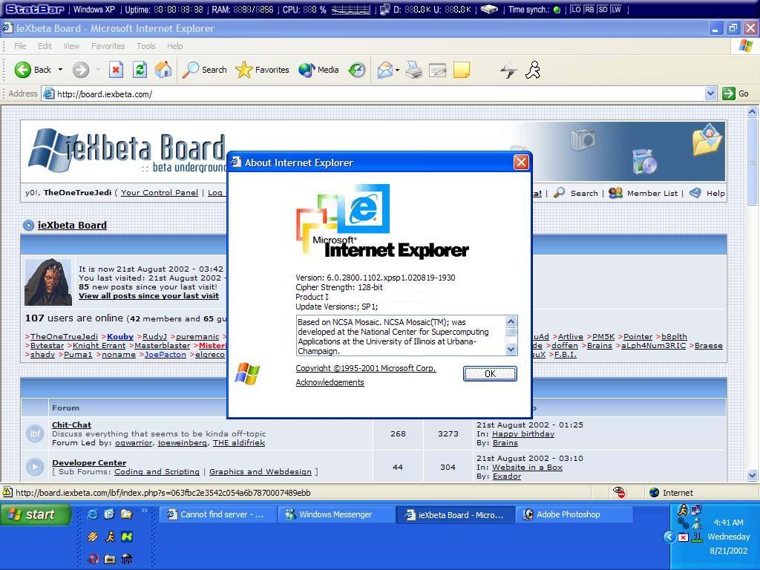
Task: Click the Darth Maul avatar image
Action: [x=48, y=283]
